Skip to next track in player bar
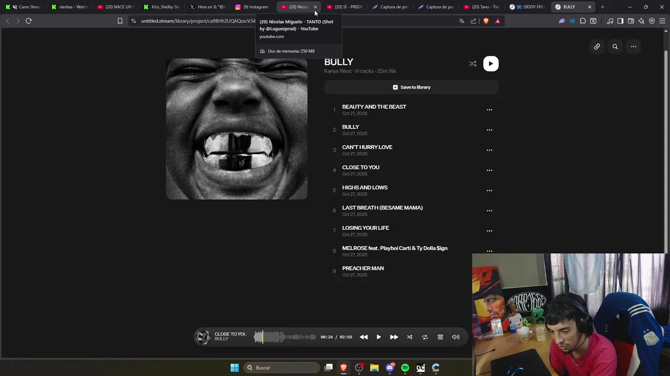 pyautogui.click(x=394, y=337)
